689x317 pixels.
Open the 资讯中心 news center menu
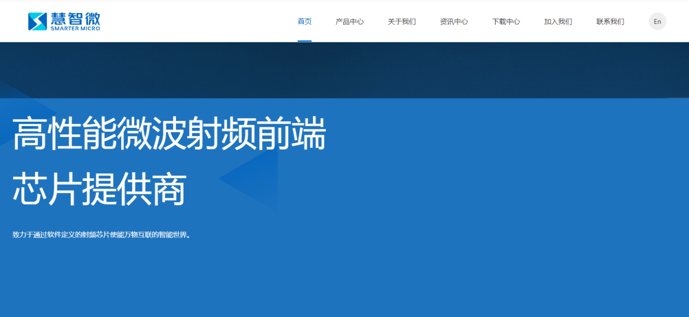point(454,22)
